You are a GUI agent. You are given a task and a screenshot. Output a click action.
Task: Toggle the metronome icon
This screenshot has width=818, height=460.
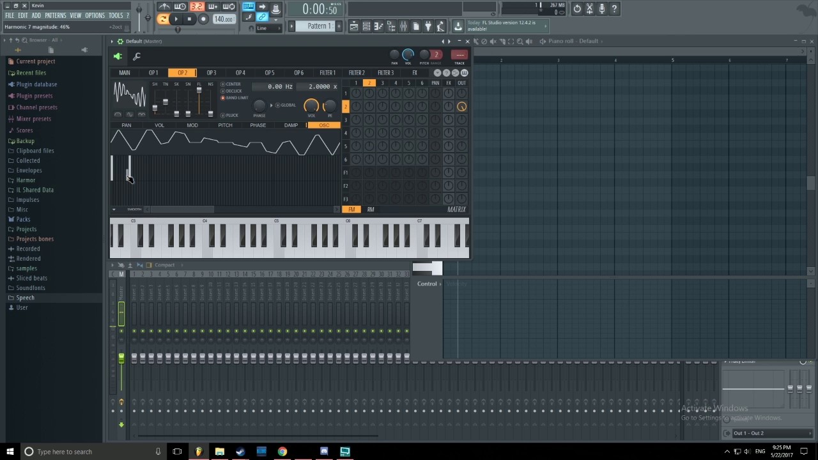tap(164, 7)
